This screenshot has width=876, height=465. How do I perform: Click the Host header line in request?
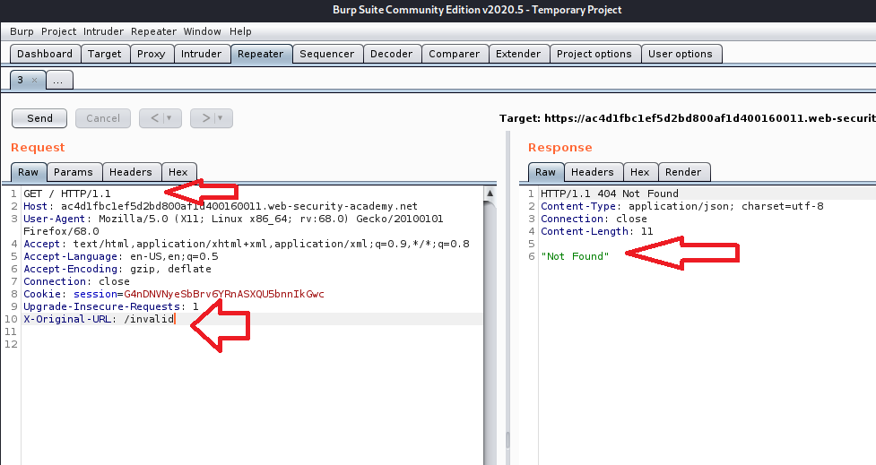point(220,206)
